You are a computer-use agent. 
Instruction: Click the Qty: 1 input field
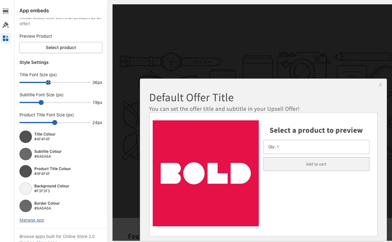click(316, 147)
